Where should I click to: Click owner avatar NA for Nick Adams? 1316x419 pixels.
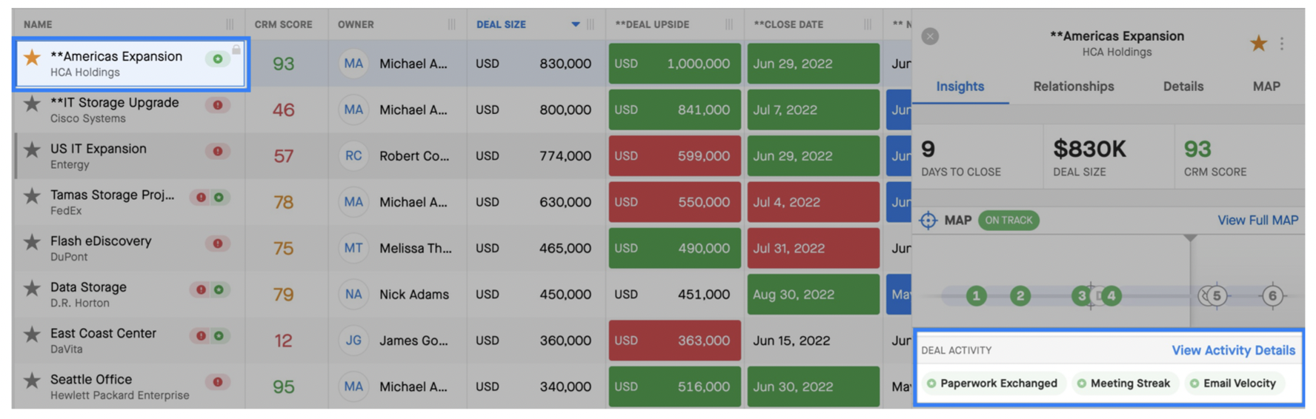353,295
